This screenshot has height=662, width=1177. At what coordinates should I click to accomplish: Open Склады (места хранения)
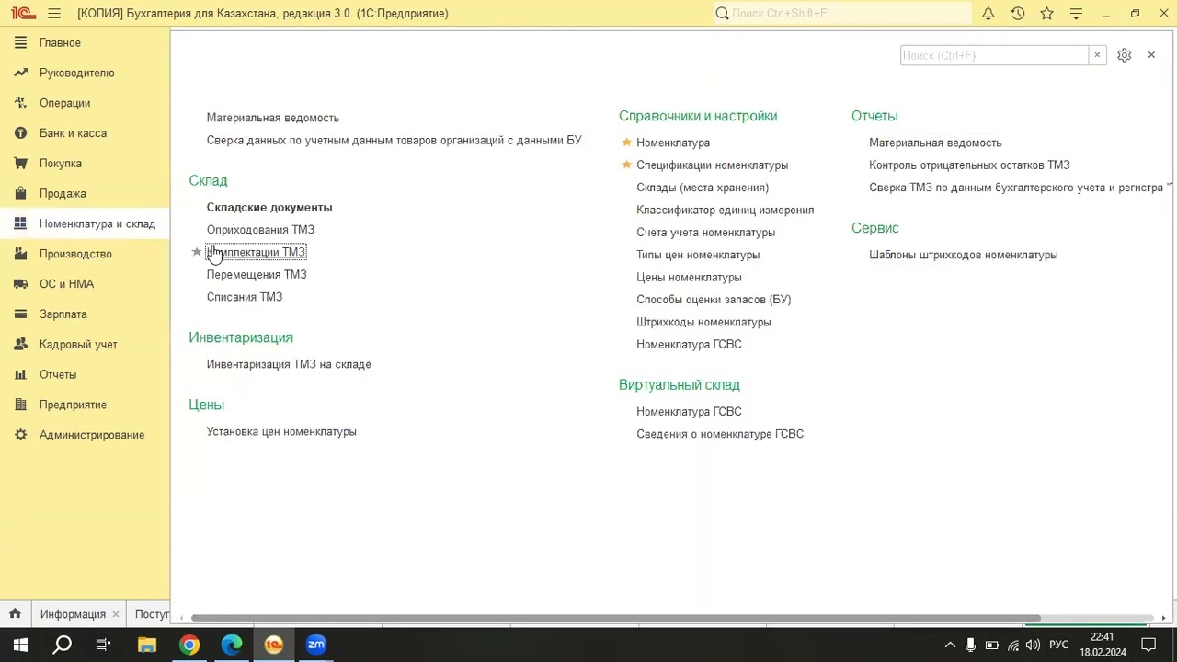tap(703, 188)
